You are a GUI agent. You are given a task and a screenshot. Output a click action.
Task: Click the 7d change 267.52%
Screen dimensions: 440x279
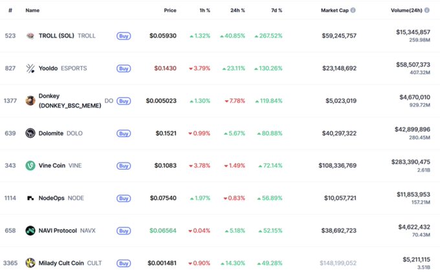(269, 36)
